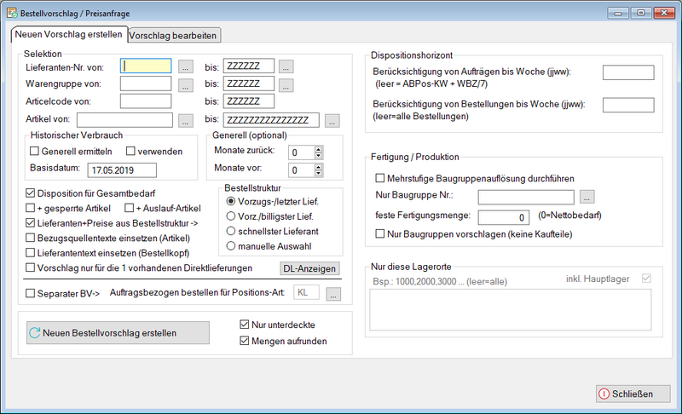Enable Generell ermitteln checkbox
Viewport: 682px width, 414px height.
(35, 151)
